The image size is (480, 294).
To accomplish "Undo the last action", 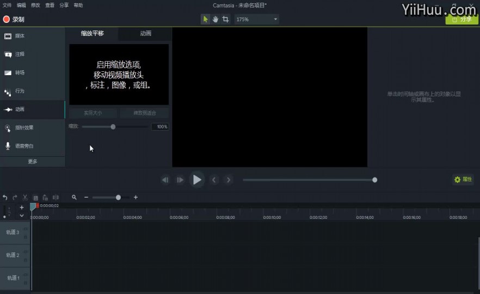I will coord(5,198).
